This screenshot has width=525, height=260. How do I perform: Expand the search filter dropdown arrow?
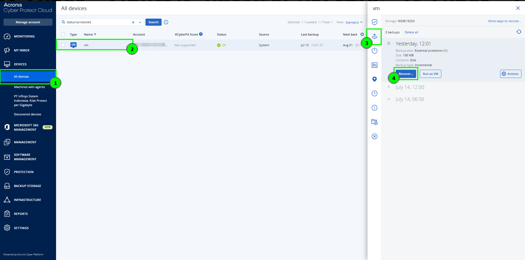pyautogui.click(x=140, y=22)
